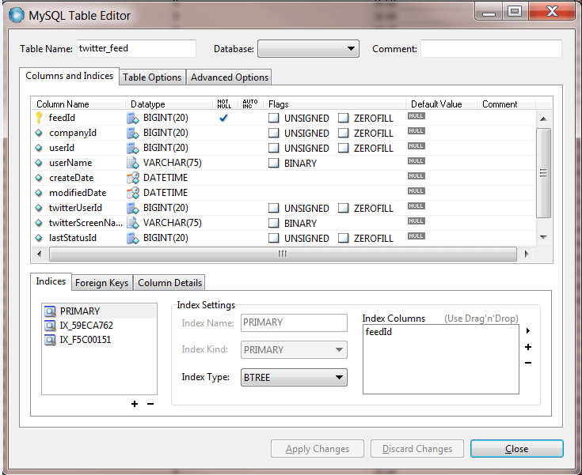Click the diamond icon beside createDate

(x=39, y=178)
